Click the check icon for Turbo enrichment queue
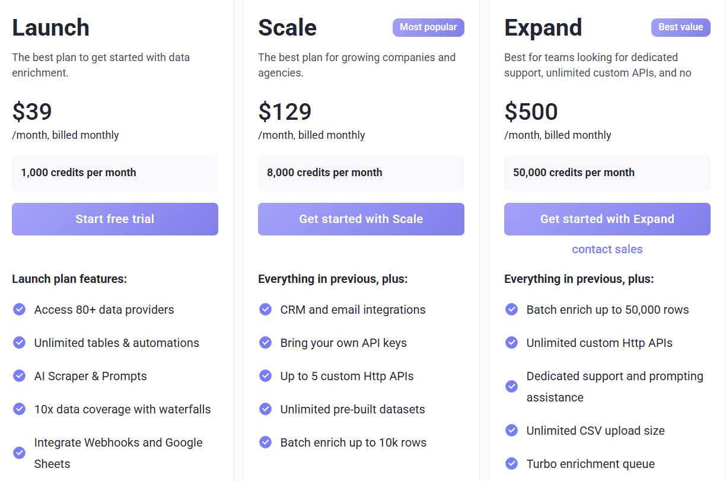 511,463
